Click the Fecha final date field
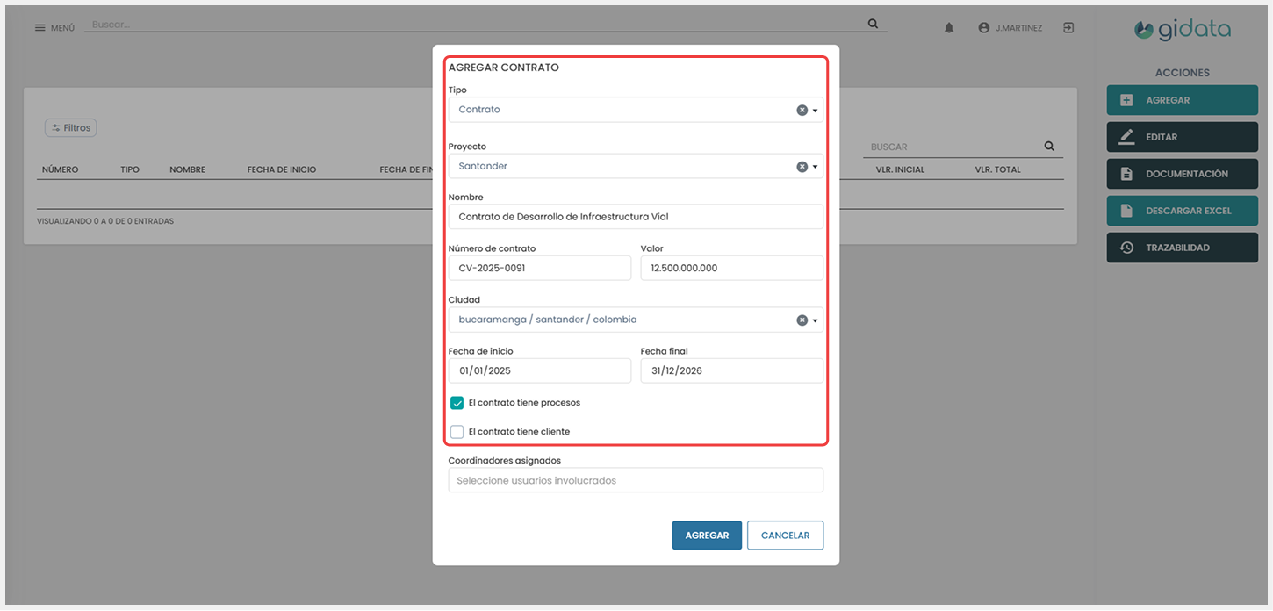The image size is (1273, 611). point(731,370)
